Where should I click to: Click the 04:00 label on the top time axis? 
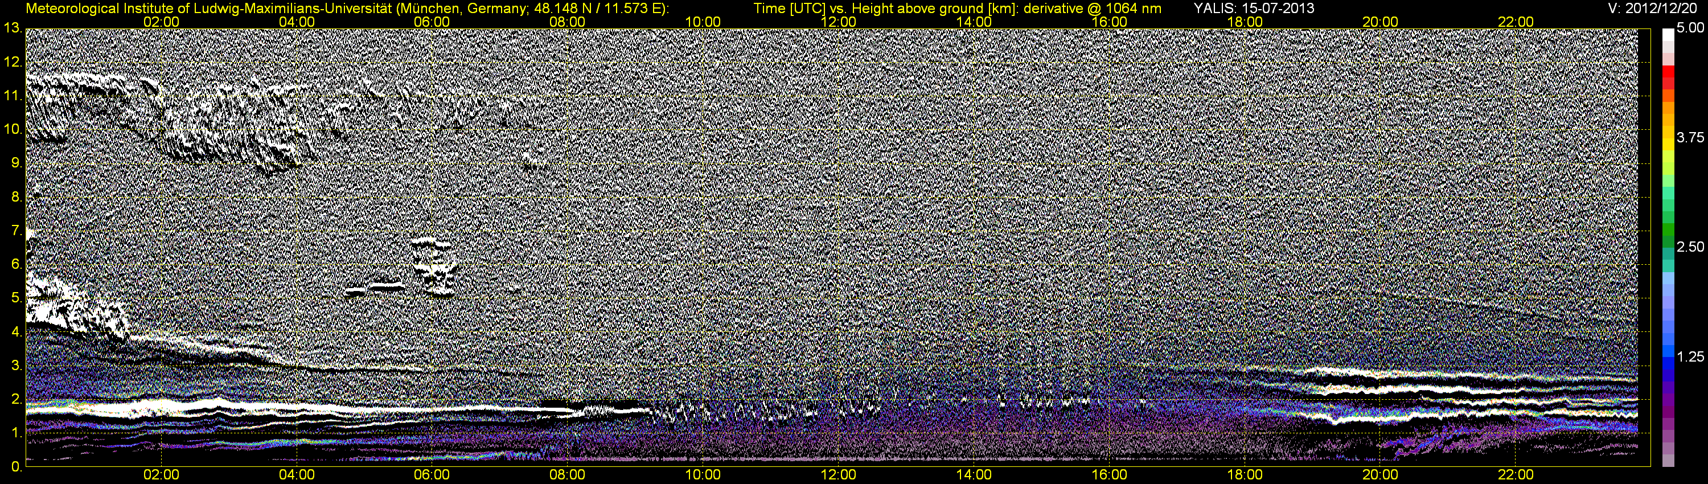pyautogui.click(x=297, y=22)
